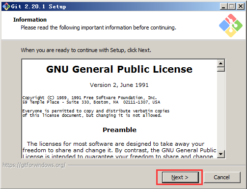Maximize the Git Setup window
The image size is (247, 189).
pos(232,6)
